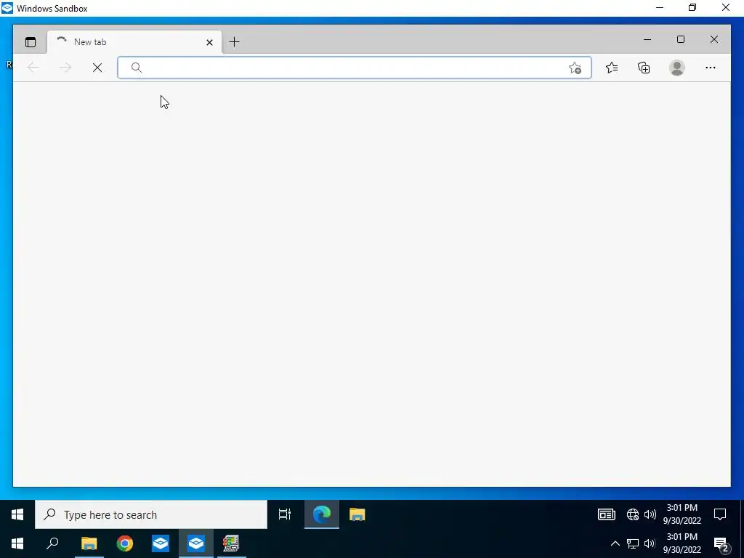This screenshot has height=558, width=744.
Task: Add this page to favorites star icon
Action: [575, 68]
